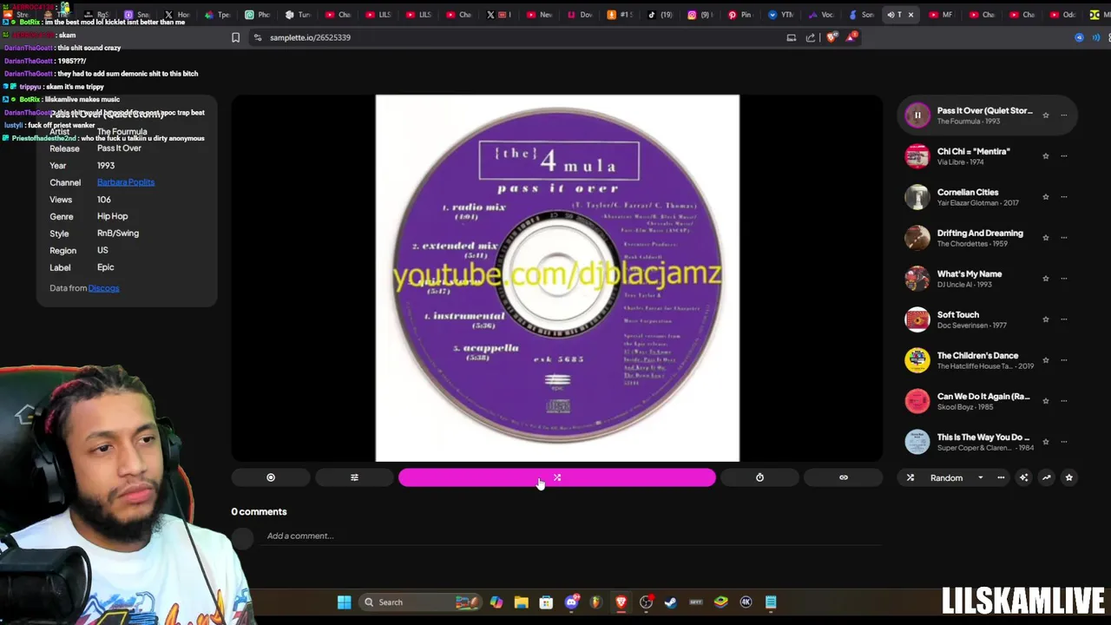Star The Children's Dance track

1046,360
